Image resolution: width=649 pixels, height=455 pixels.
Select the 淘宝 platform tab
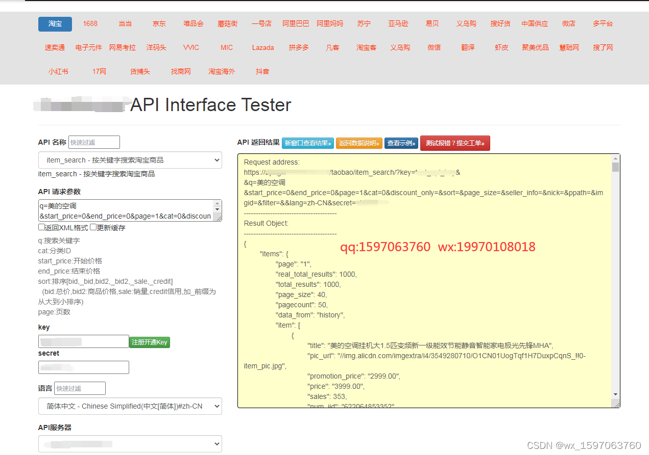[55, 24]
